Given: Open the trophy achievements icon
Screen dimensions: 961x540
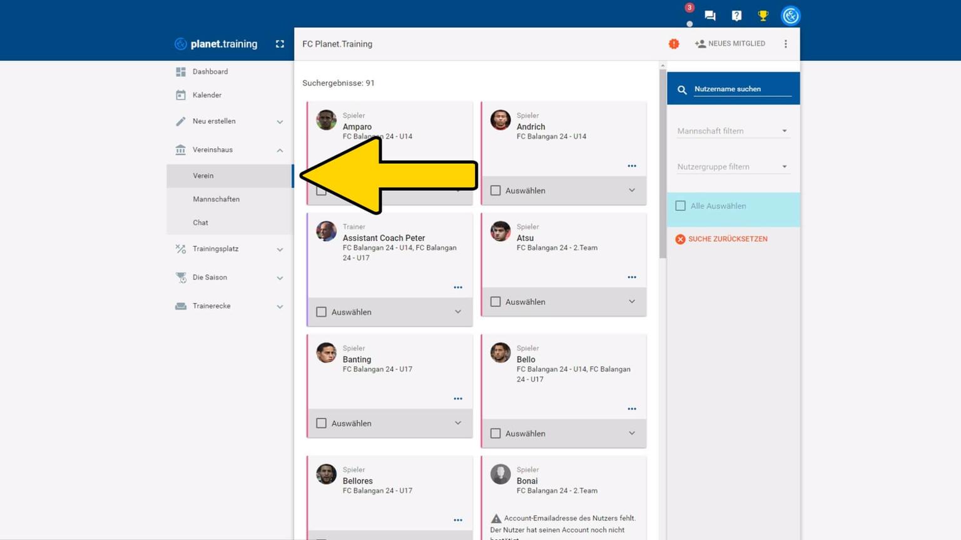Looking at the screenshot, I should click(x=763, y=16).
